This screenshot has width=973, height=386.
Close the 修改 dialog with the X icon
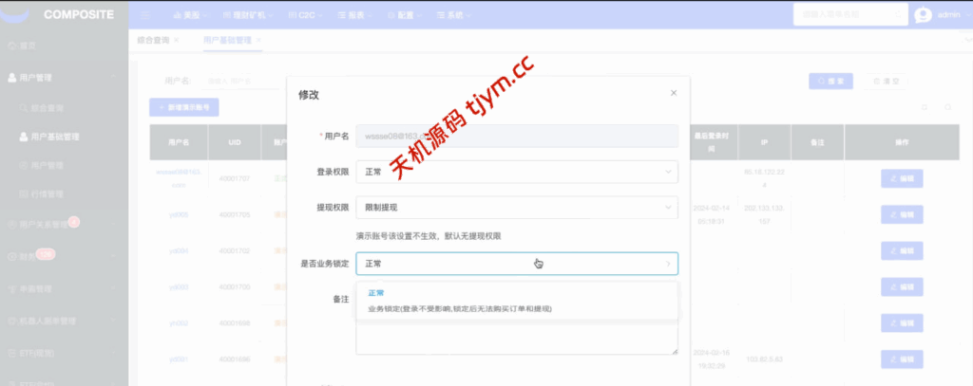click(x=674, y=93)
